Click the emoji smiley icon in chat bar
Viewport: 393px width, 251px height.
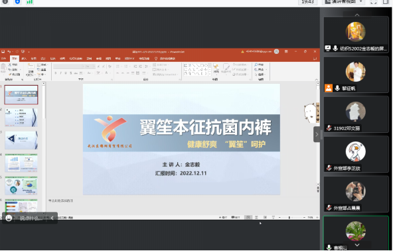pyautogui.click(x=9, y=218)
